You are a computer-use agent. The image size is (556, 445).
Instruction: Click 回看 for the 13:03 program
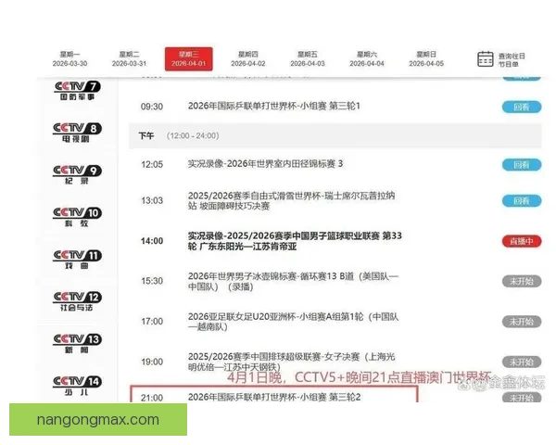click(522, 201)
